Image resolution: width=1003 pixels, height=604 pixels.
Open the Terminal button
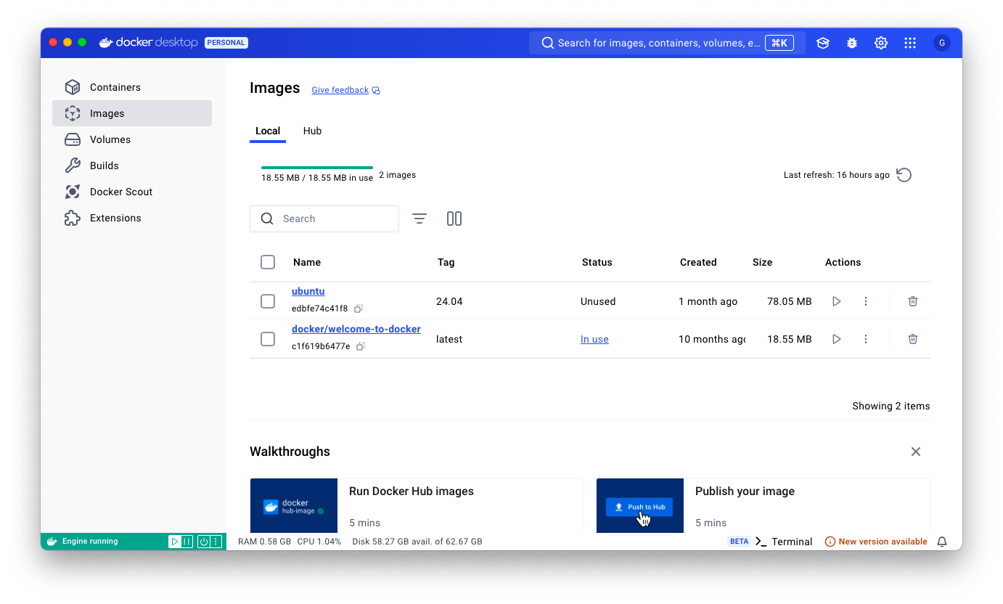784,542
